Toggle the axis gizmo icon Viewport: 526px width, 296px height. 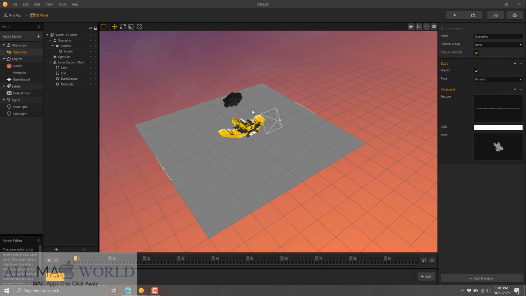click(x=419, y=27)
